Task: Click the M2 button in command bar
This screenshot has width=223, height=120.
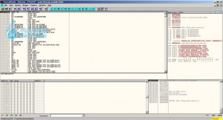Action: tap(7, 115)
